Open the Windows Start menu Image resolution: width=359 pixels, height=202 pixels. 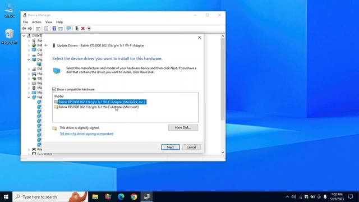tap(6, 197)
